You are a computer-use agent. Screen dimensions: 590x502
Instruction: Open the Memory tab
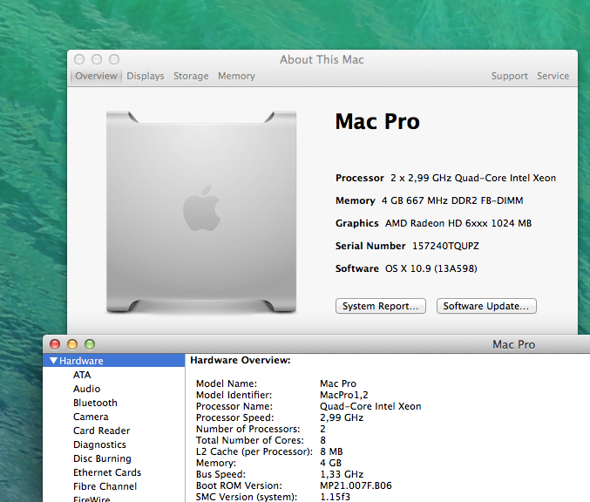236,76
